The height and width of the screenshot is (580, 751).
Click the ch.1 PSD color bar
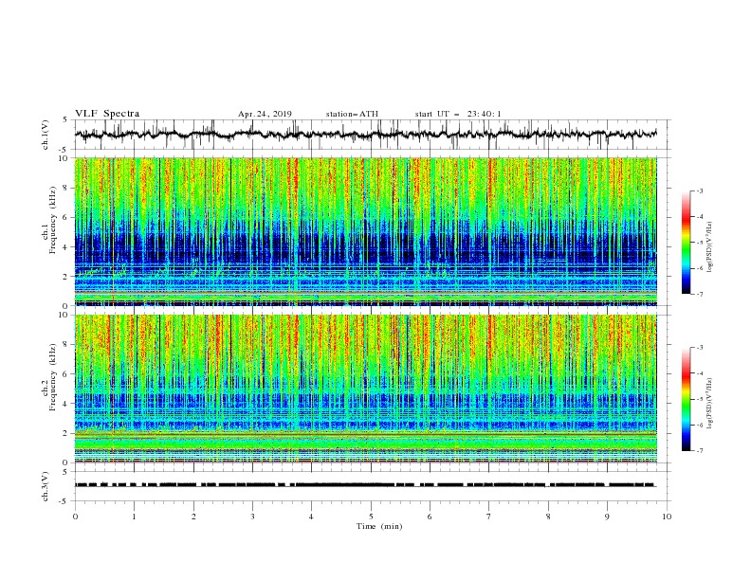pyautogui.click(x=687, y=243)
